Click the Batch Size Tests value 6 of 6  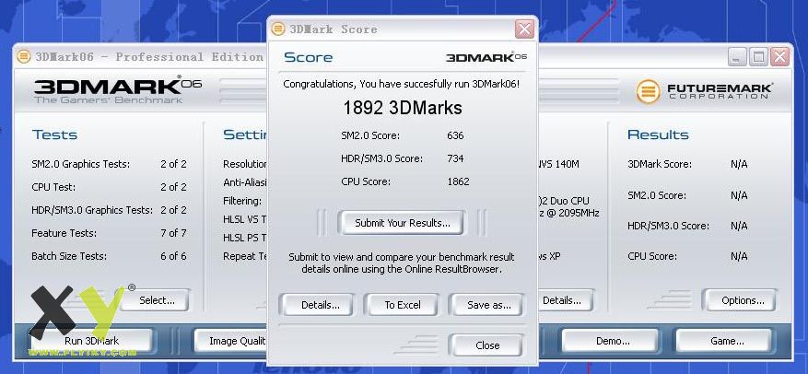[x=173, y=256]
